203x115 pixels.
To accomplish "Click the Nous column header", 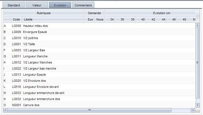I will coord(100,20).
